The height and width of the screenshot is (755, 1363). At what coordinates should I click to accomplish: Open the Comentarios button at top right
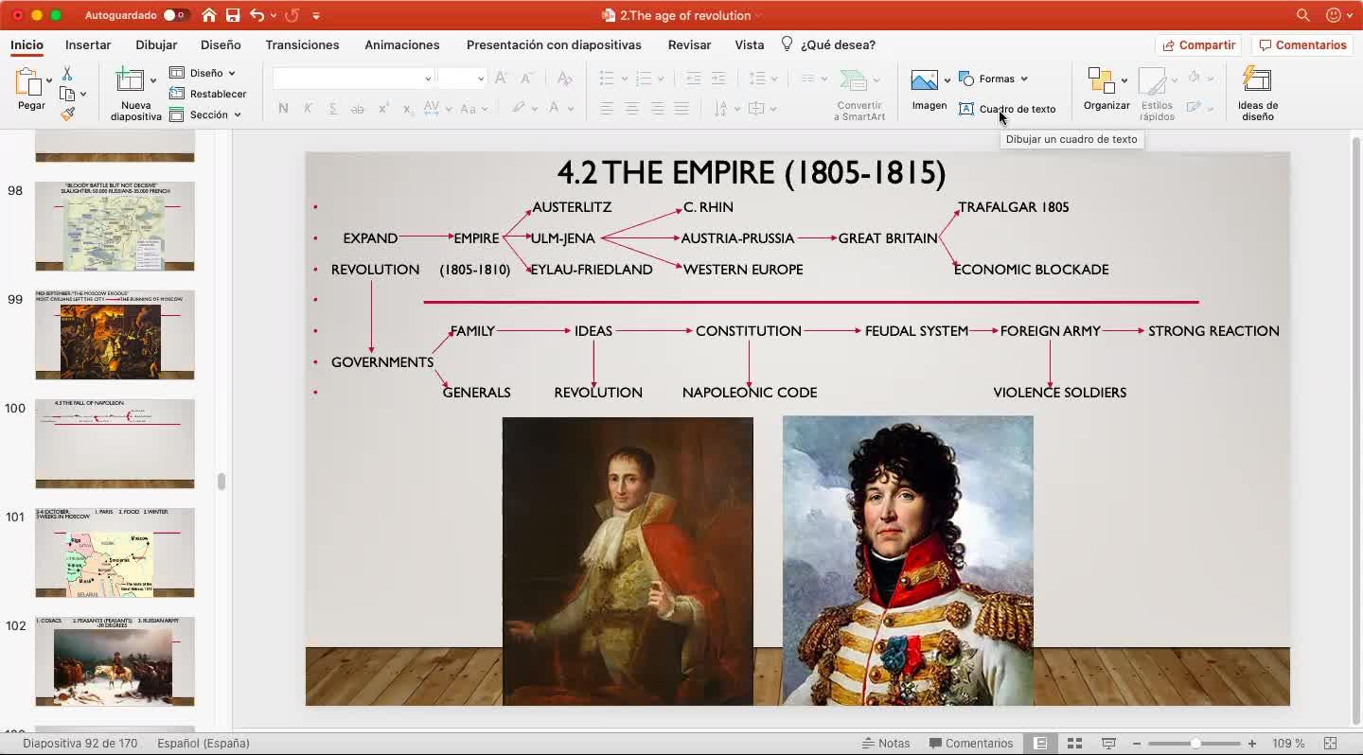click(1302, 45)
